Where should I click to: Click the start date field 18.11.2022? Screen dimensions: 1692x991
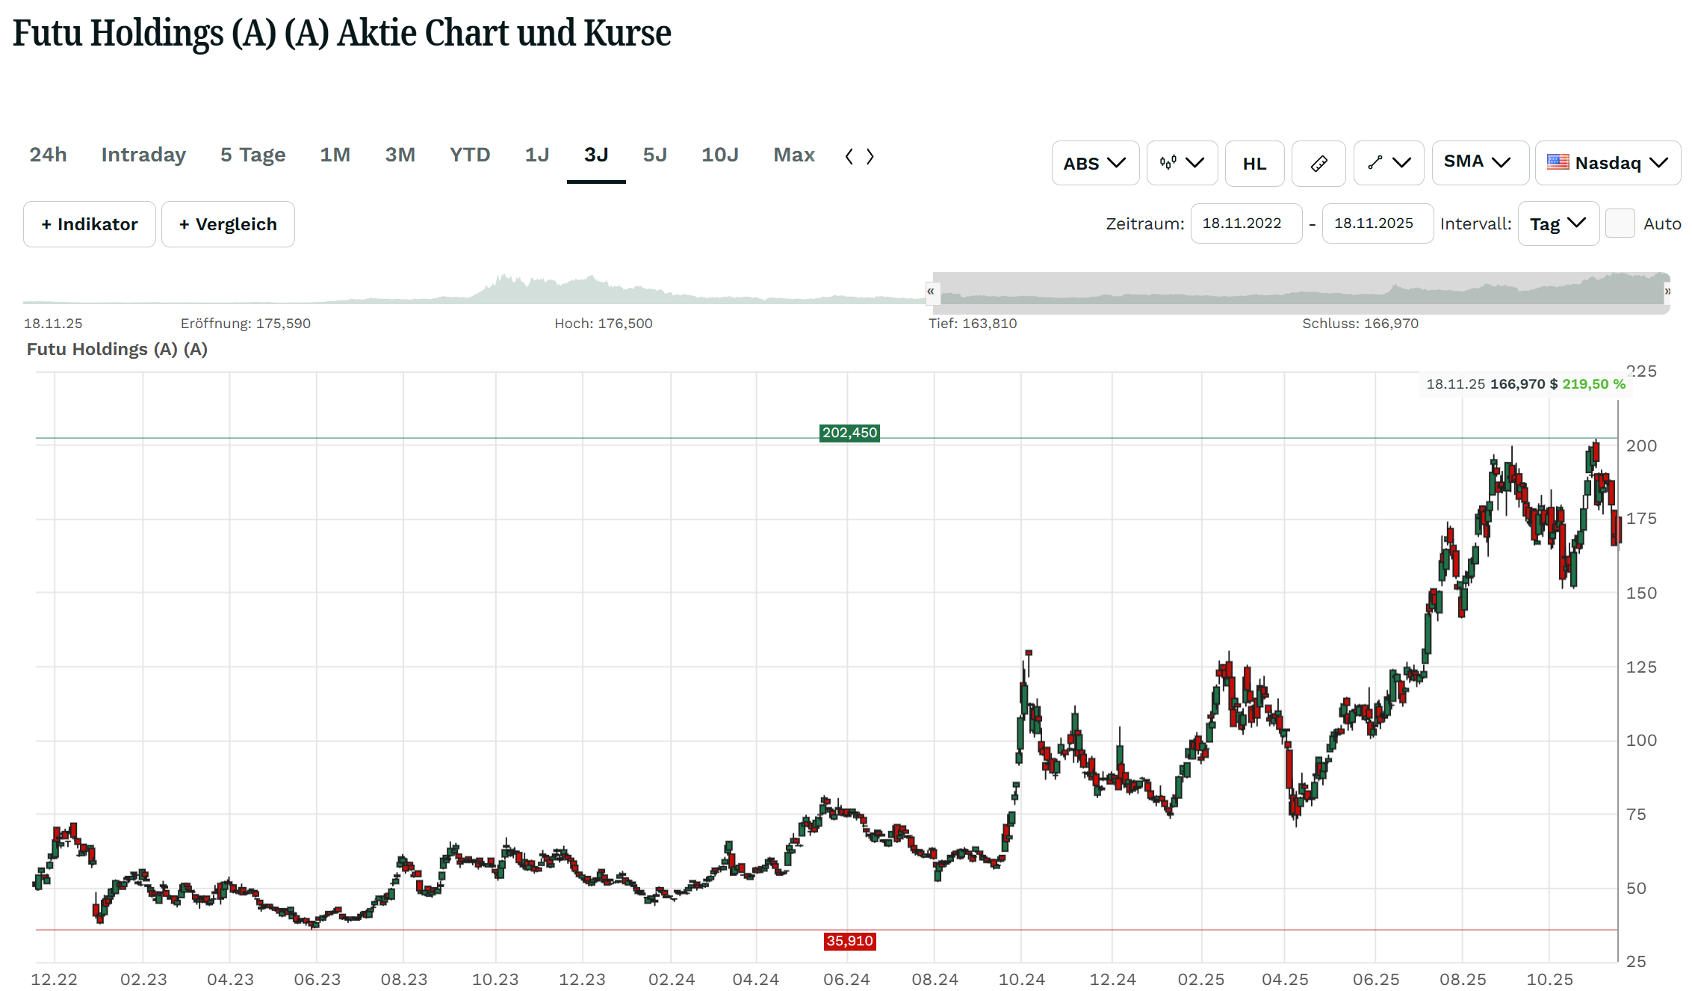[1245, 223]
